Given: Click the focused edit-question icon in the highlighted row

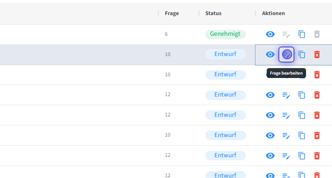Looking at the screenshot, I should point(286,54).
